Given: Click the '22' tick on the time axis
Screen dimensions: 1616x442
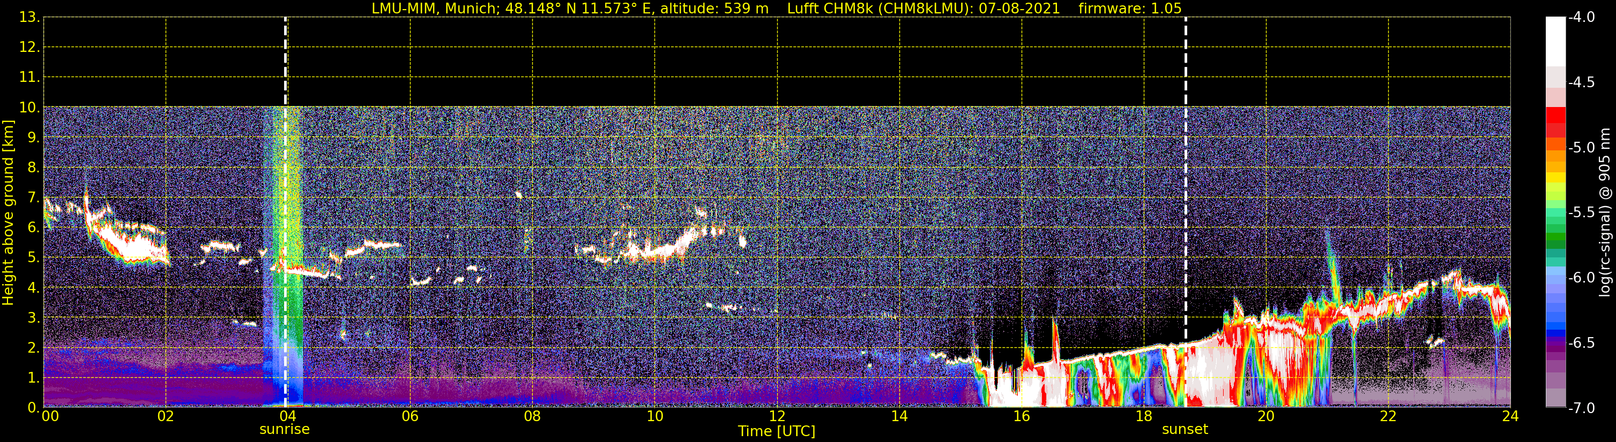Looking at the screenshot, I should point(1388,416).
